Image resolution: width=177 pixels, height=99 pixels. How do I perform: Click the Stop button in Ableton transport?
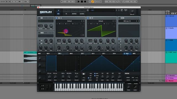(82, 2)
